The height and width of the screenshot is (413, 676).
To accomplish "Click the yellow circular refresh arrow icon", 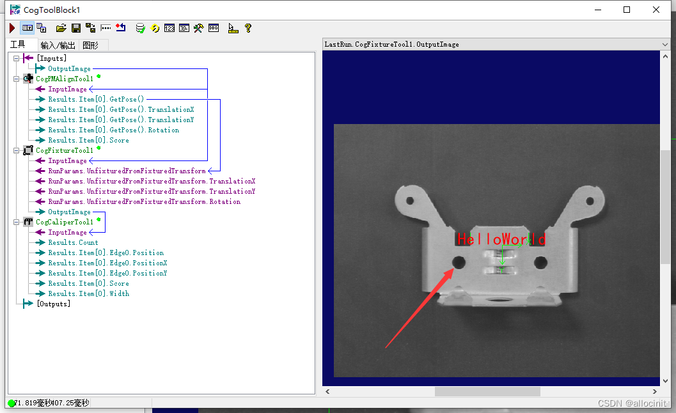I will click(x=155, y=29).
